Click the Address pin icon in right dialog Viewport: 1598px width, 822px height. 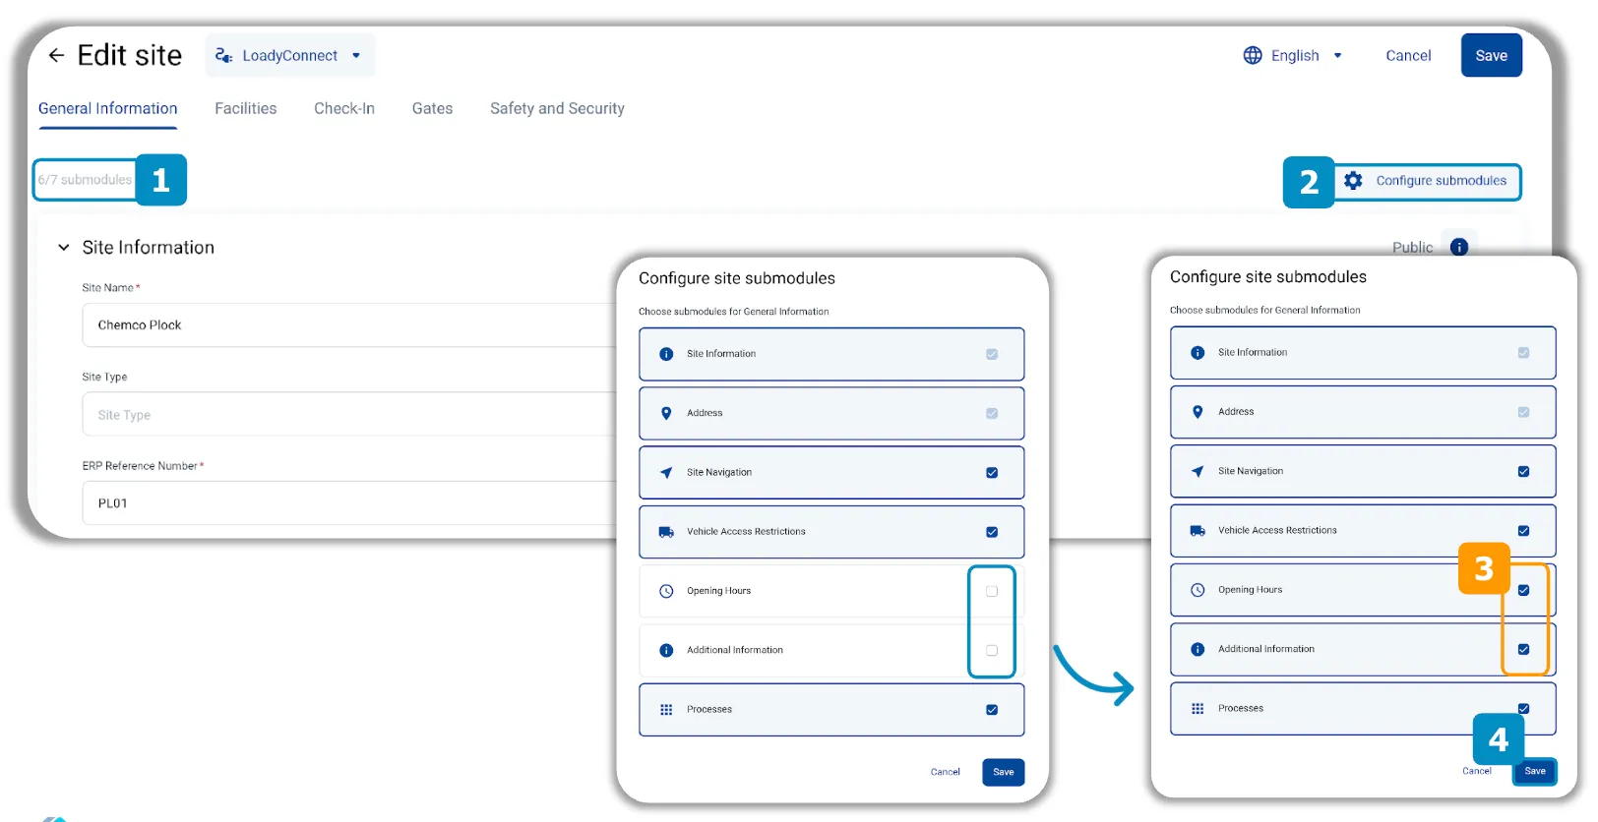point(1198,412)
